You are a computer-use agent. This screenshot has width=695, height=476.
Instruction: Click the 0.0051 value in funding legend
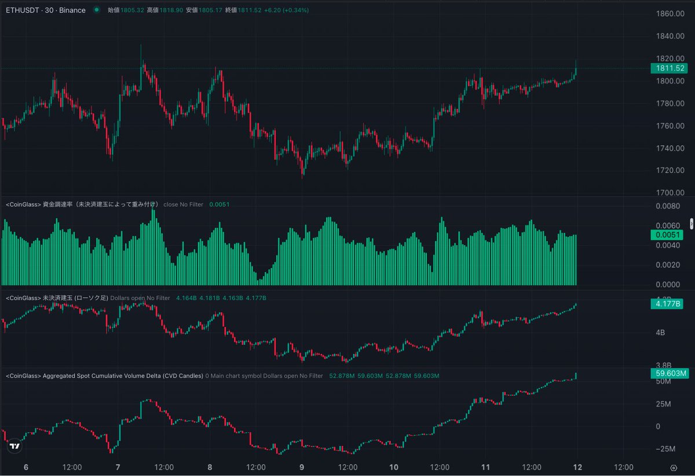click(220, 204)
